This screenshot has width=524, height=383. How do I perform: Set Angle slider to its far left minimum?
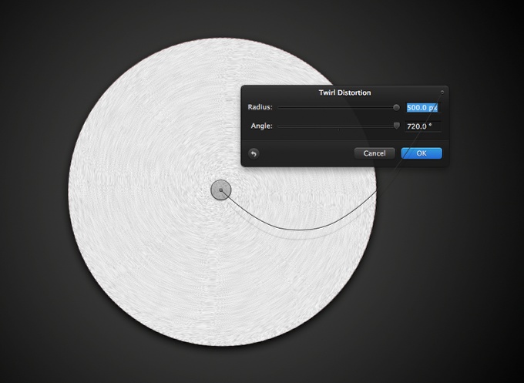[278, 126]
